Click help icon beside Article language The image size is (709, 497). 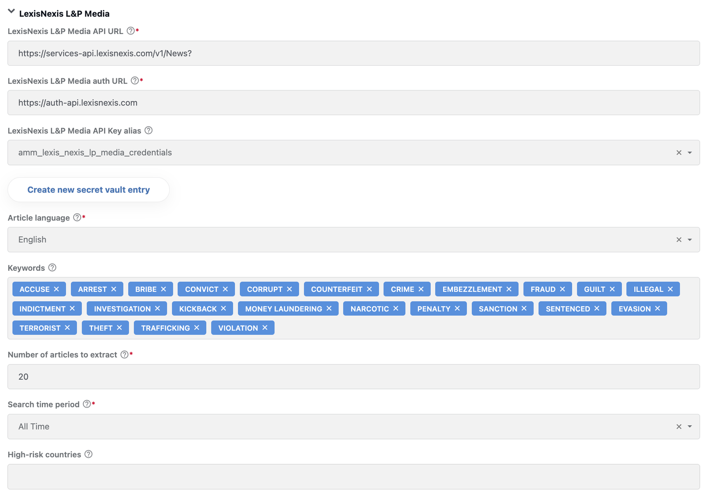click(77, 218)
